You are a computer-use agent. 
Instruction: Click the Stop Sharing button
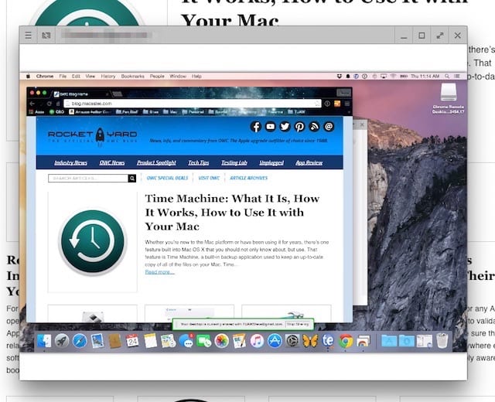tap(299, 325)
